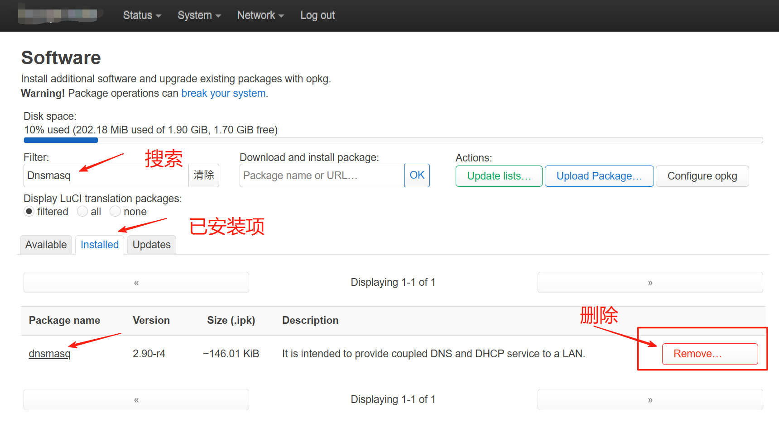Viewport: 779px width, 426px height.
Task: Choose none for translation packages
Action: coord(115,212)
